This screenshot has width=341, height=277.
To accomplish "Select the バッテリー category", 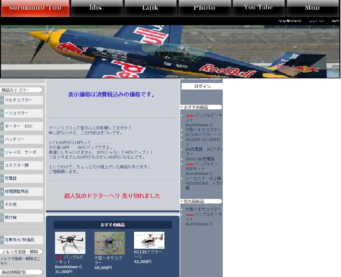I will 22,139.
